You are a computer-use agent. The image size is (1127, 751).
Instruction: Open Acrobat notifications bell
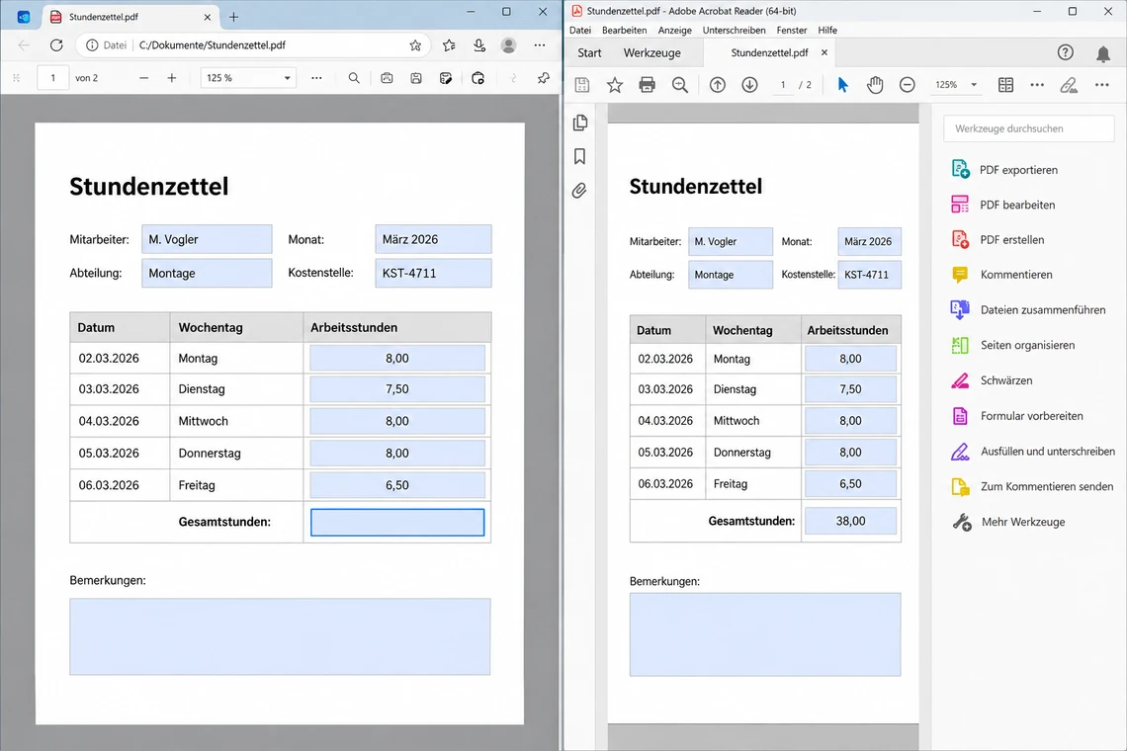tap(1102, 53)
